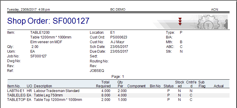Screen dimensions: 237x108
Task: Click the Bin No column header
Action: [155, 86]
